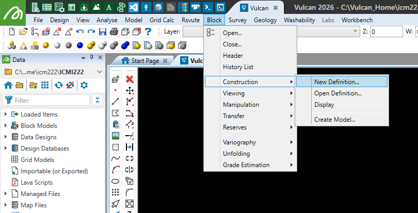The width and height of the screenshot is (418, 213).
Task: Select the freehand curve tool
Action: click(115, 159)
